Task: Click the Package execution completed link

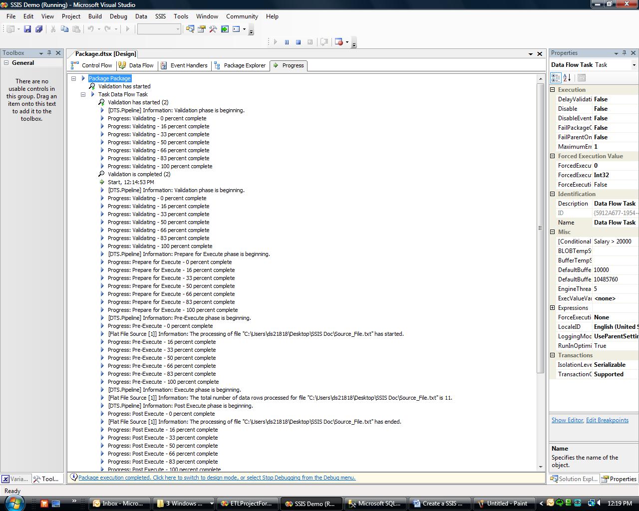Action: click(x=217, y=478)
